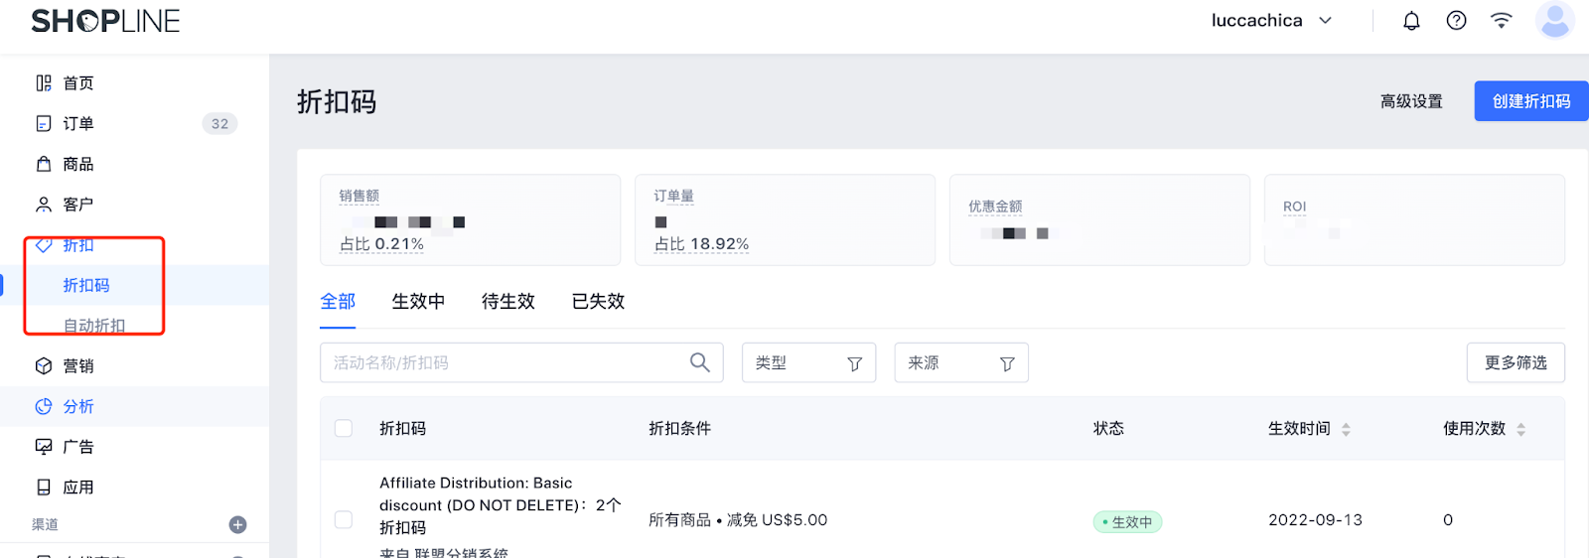Add a channel with the plus icon

coord(237,524)
